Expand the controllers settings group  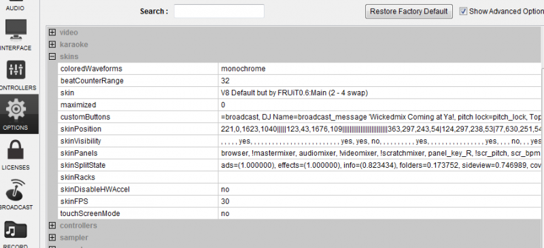tap(52, 226)
